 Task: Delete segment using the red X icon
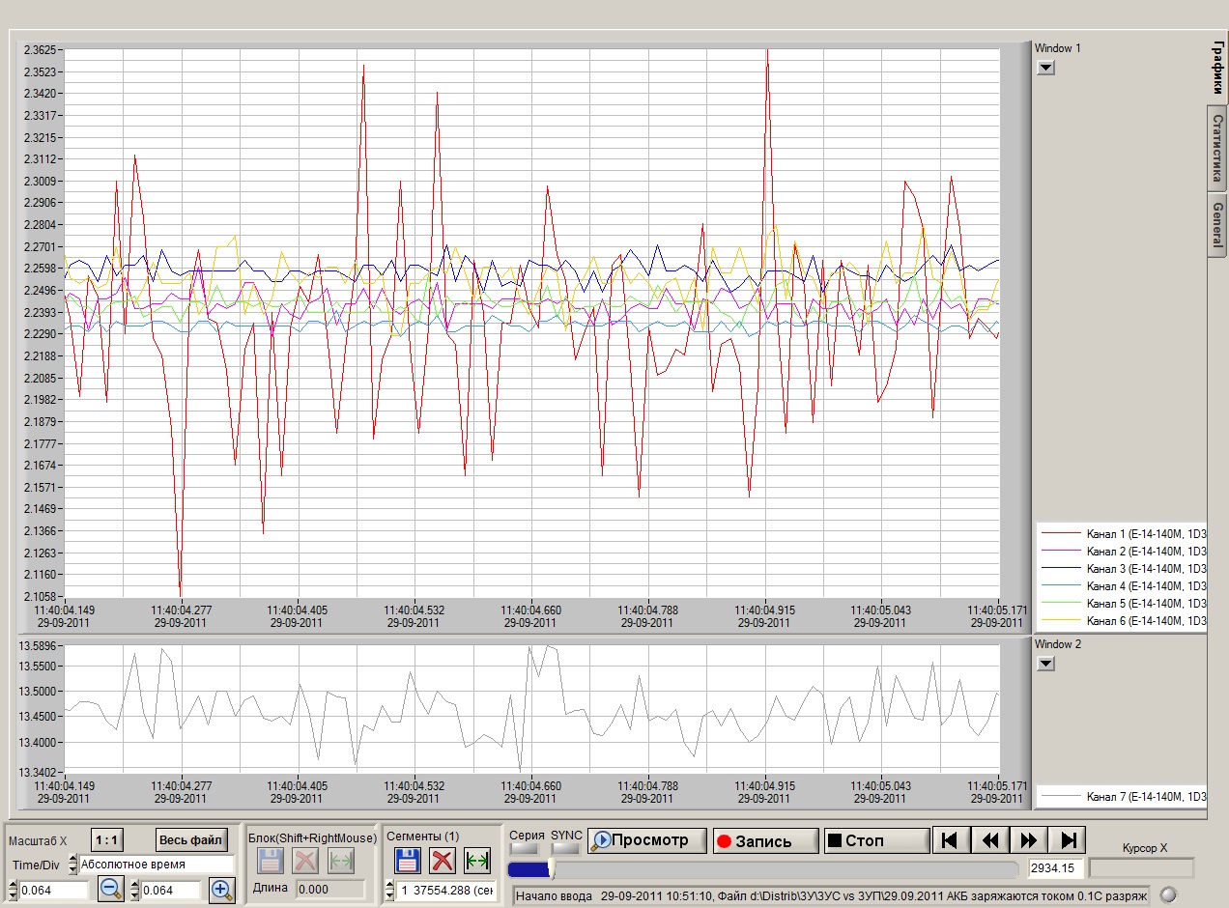(x=443, y=861)
